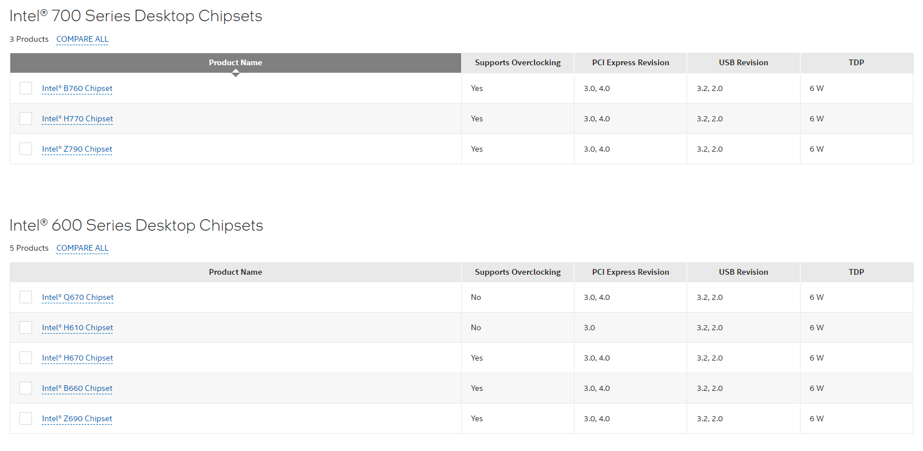Go to Intel Q670 Chipset page

pyautogui.click(x=78, y=298)
